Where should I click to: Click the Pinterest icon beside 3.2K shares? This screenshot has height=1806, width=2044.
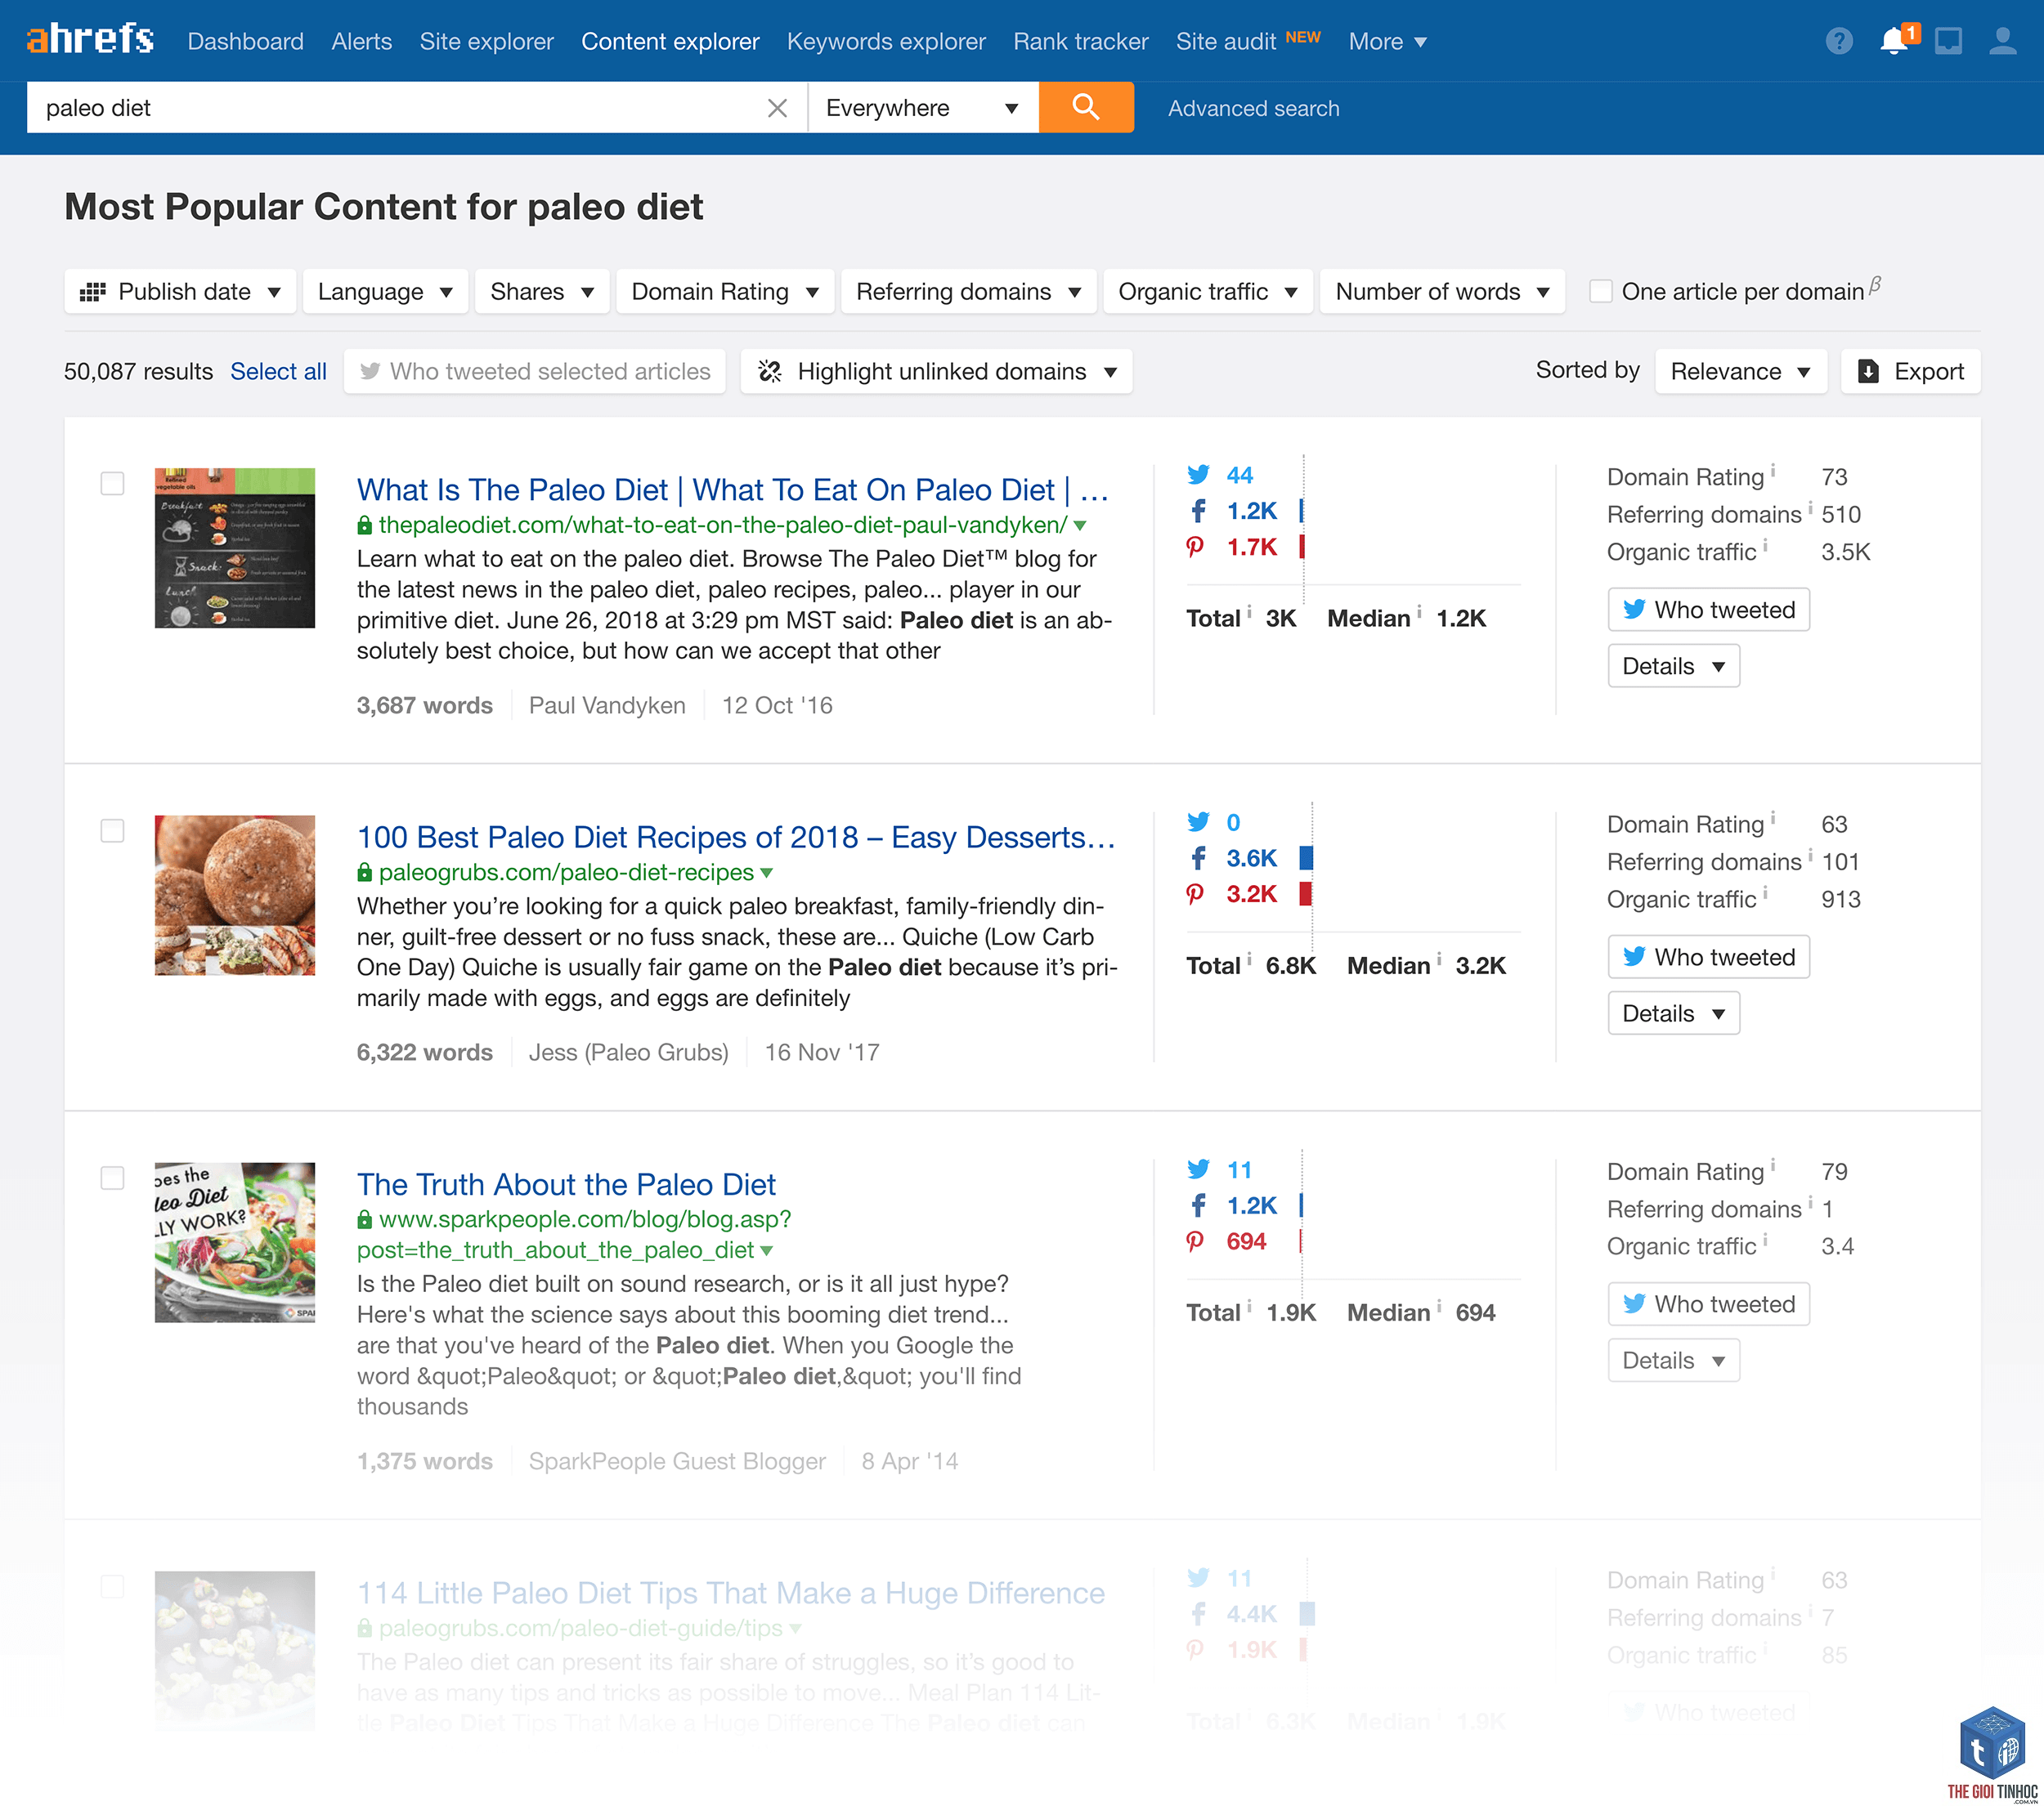(x=1195, y=893)
